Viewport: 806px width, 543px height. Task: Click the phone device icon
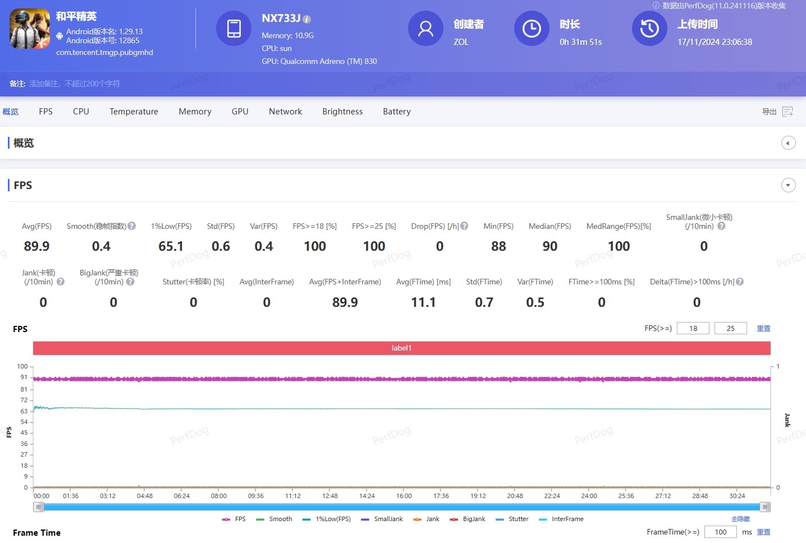(234, 29)
